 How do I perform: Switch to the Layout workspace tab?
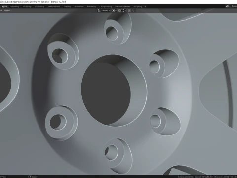click(4, 7)
